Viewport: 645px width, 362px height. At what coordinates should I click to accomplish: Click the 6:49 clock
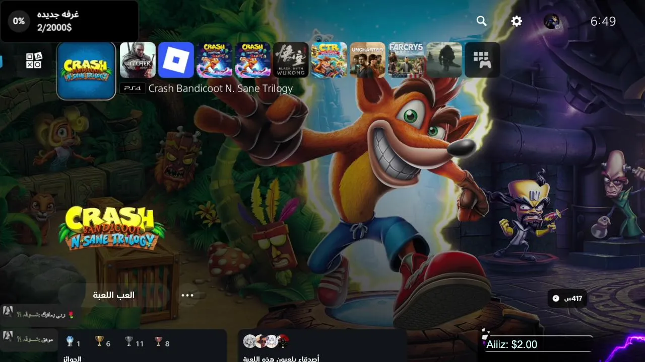click(603, 21)
